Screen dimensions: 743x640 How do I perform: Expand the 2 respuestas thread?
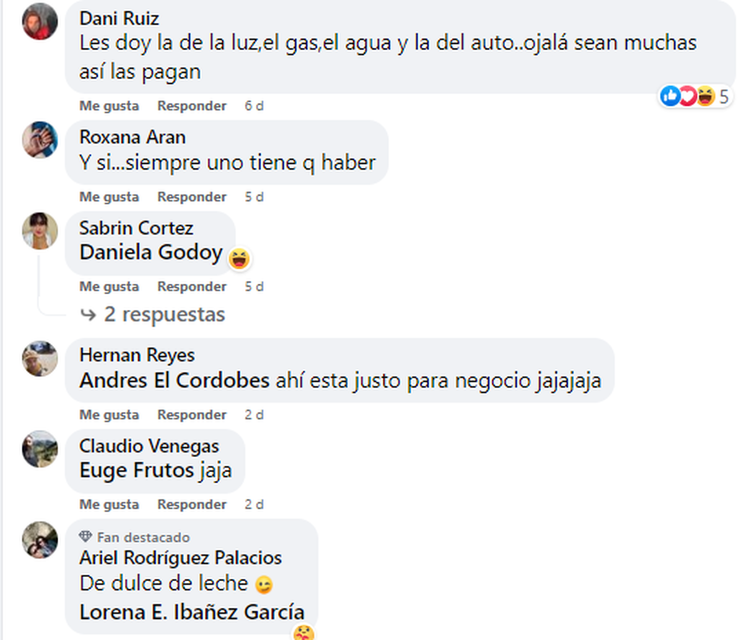(x=153, y=314)
